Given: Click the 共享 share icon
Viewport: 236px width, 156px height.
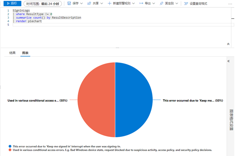Looking at the screenshot, I should pos(89,3).
